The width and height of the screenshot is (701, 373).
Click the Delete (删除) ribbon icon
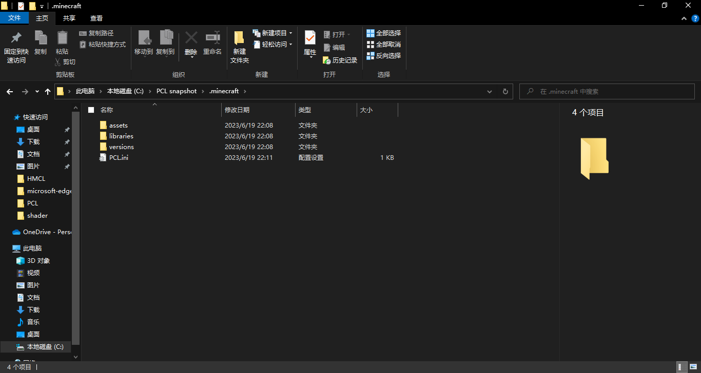(191, 44)
